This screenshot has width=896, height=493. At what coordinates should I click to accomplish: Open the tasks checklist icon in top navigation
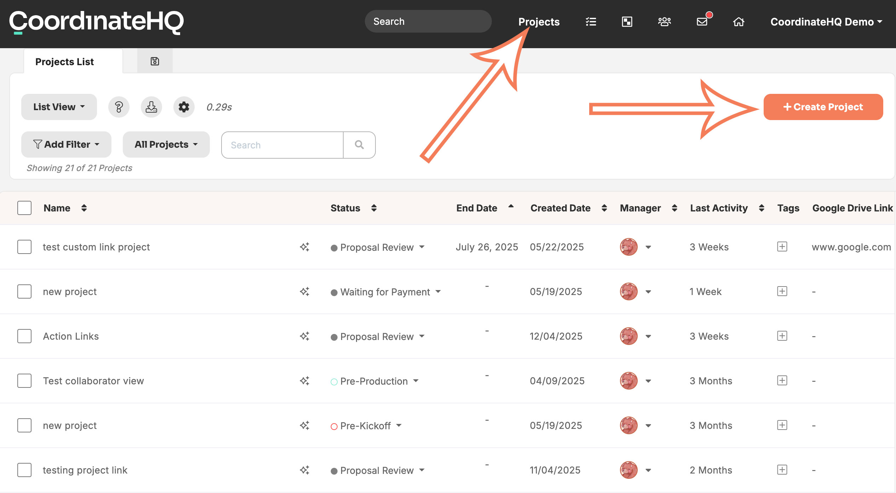pos(591,22)
